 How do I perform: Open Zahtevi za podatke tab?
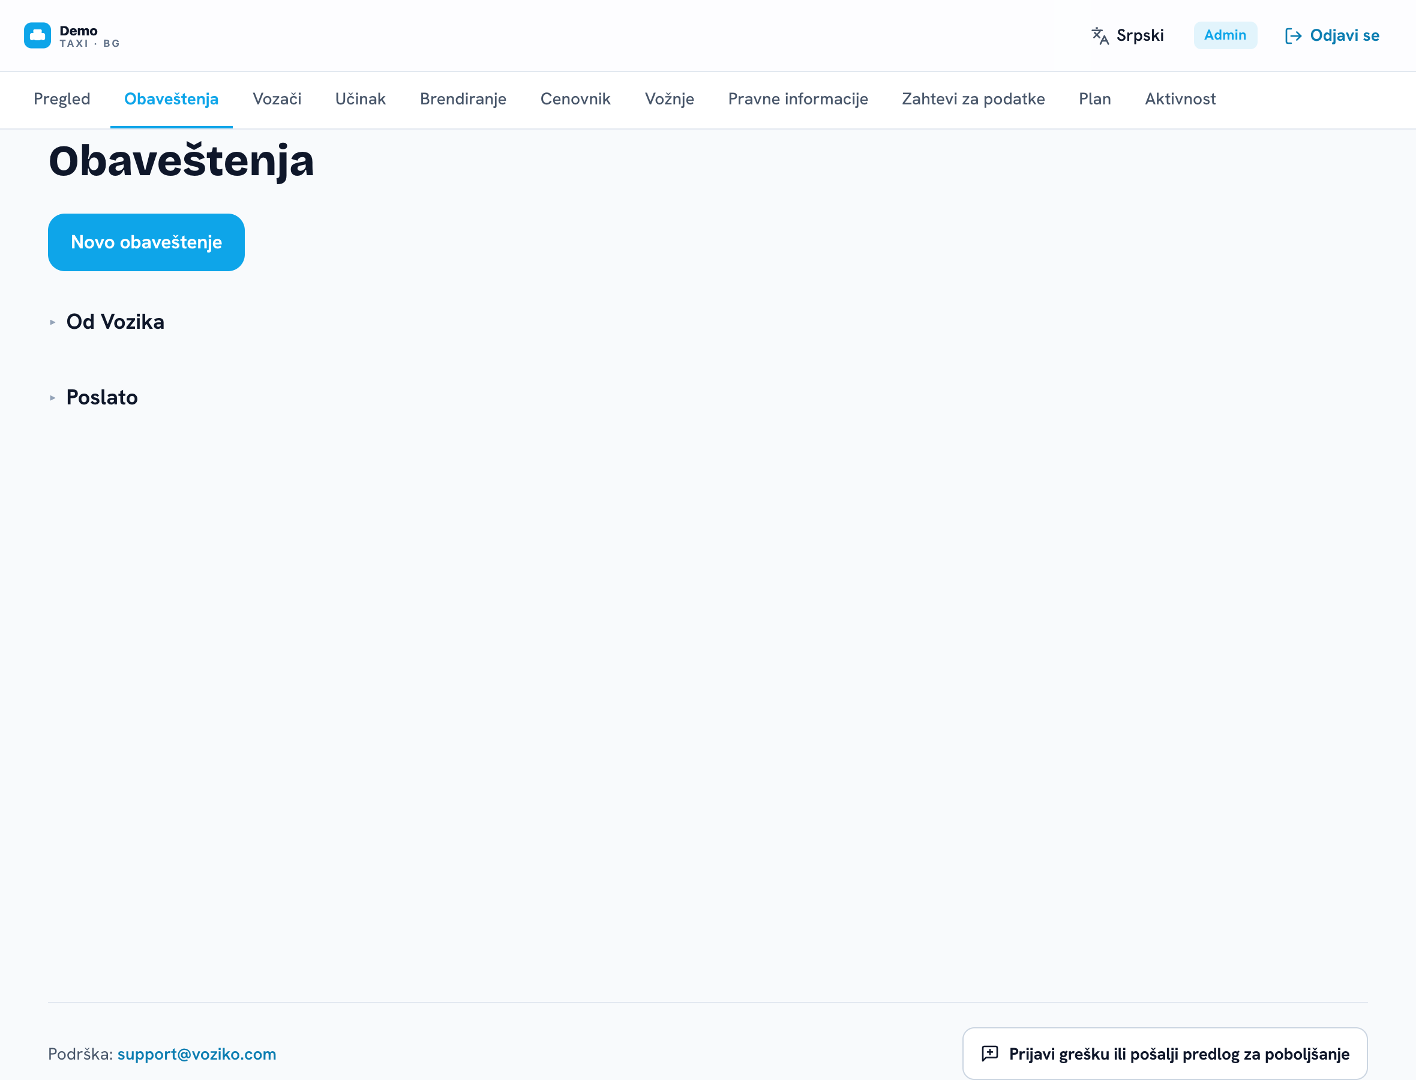click(x=973, y=99)
